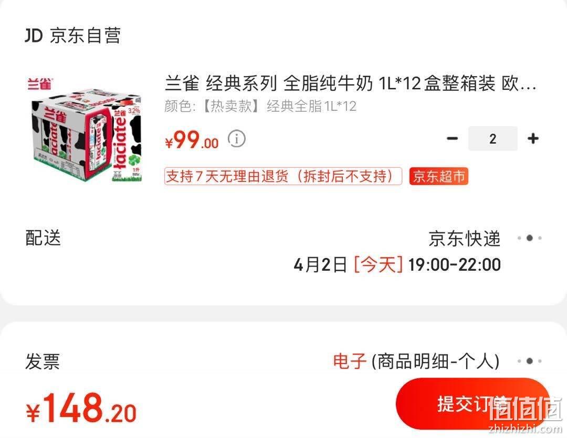
Task: View total price ¥148.20 details
Action: 81,409
